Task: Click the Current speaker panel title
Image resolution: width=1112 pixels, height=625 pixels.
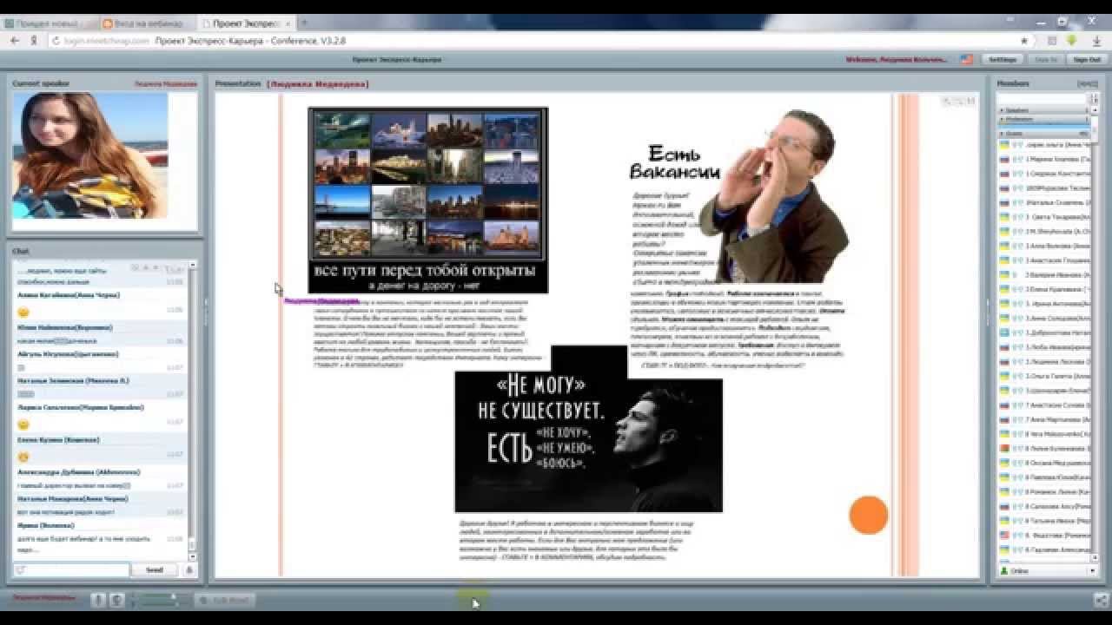Action: tap(42, 83)
